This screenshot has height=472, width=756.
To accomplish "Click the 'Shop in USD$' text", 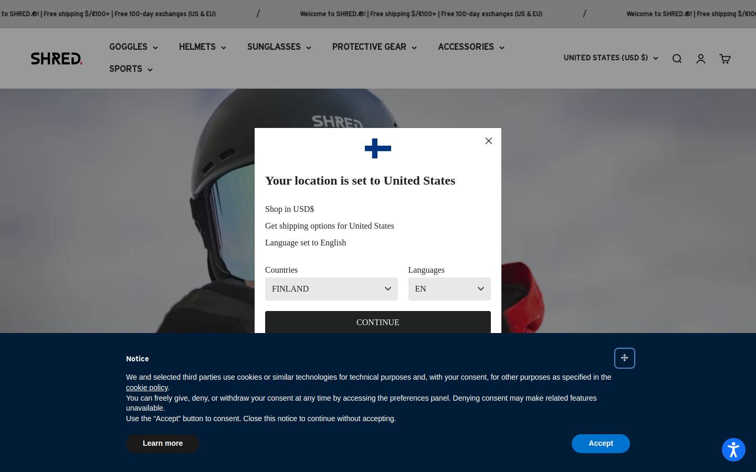I will [x=289, y=209].
